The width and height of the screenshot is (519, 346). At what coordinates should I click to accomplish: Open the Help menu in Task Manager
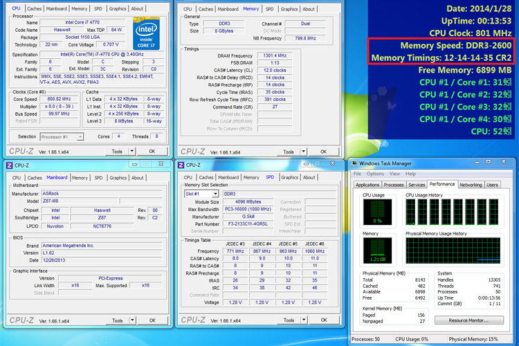click(x=410, y=174)
